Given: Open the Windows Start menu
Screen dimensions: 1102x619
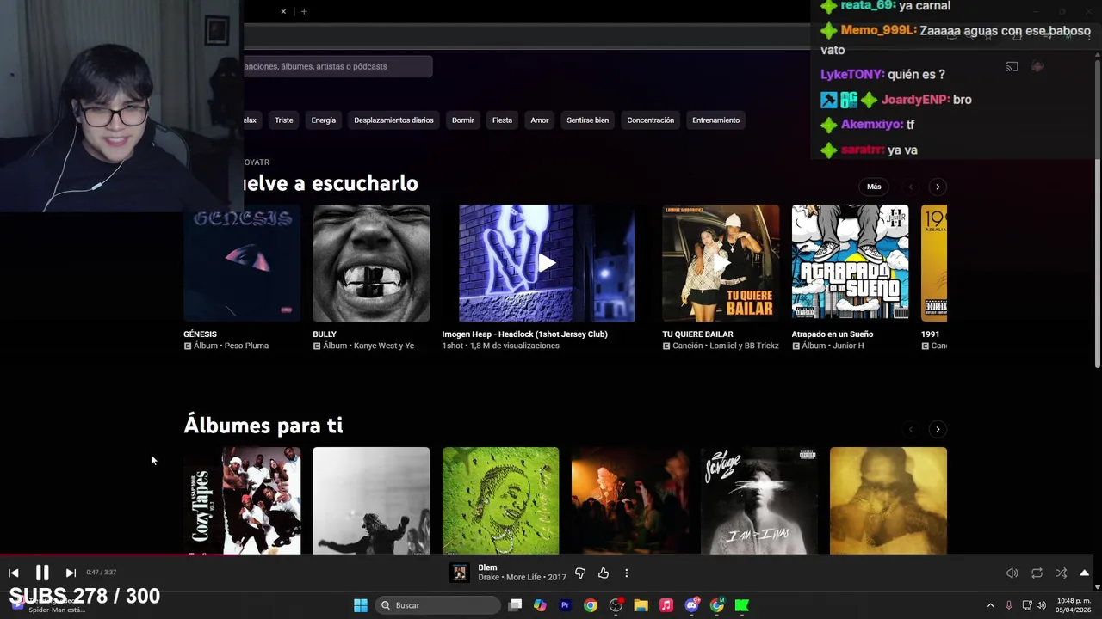Looking at the screenshot, I should tap(361, 605).
